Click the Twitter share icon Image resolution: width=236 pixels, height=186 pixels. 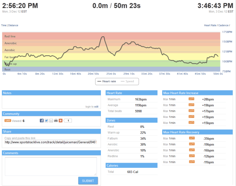point(46,120)
